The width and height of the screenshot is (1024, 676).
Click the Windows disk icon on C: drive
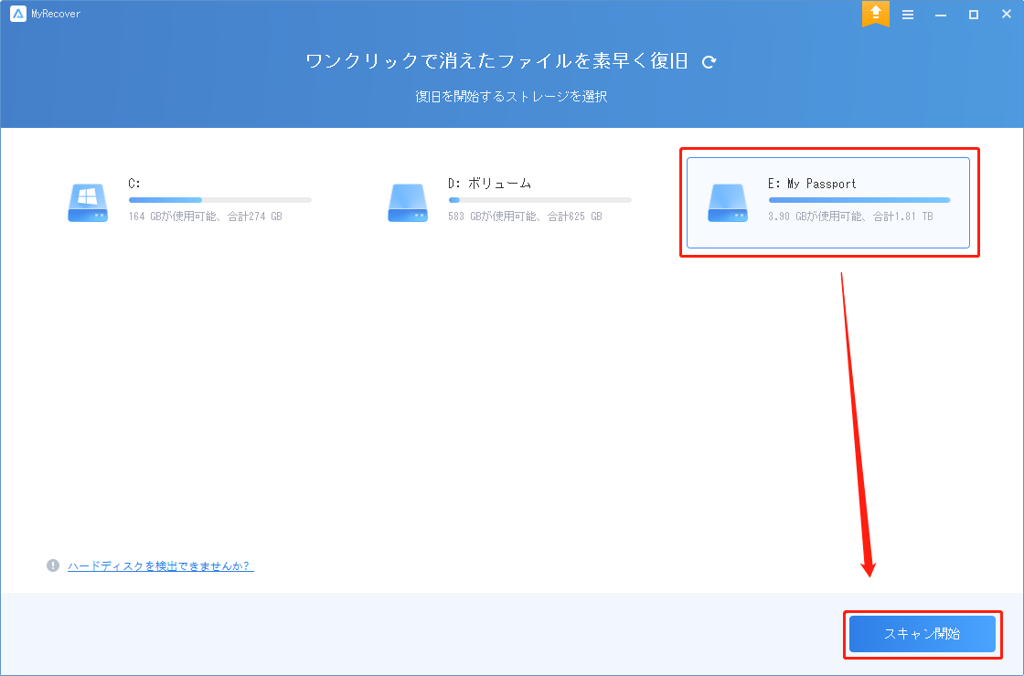pyautogui.click(x=87, y=203)
